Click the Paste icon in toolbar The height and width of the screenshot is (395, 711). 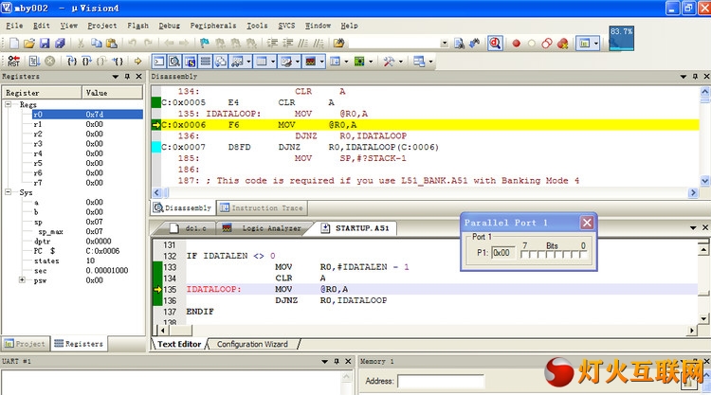tap(112, 44)
